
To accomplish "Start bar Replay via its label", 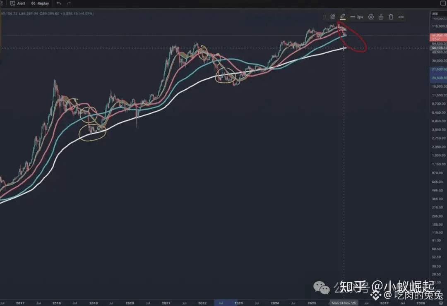I will 43,3.
